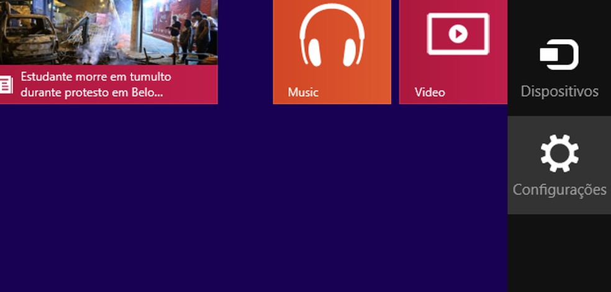The image size is (611, 292).
Task: Click the "Music" tile label
Action: click(x=303, y=92)
